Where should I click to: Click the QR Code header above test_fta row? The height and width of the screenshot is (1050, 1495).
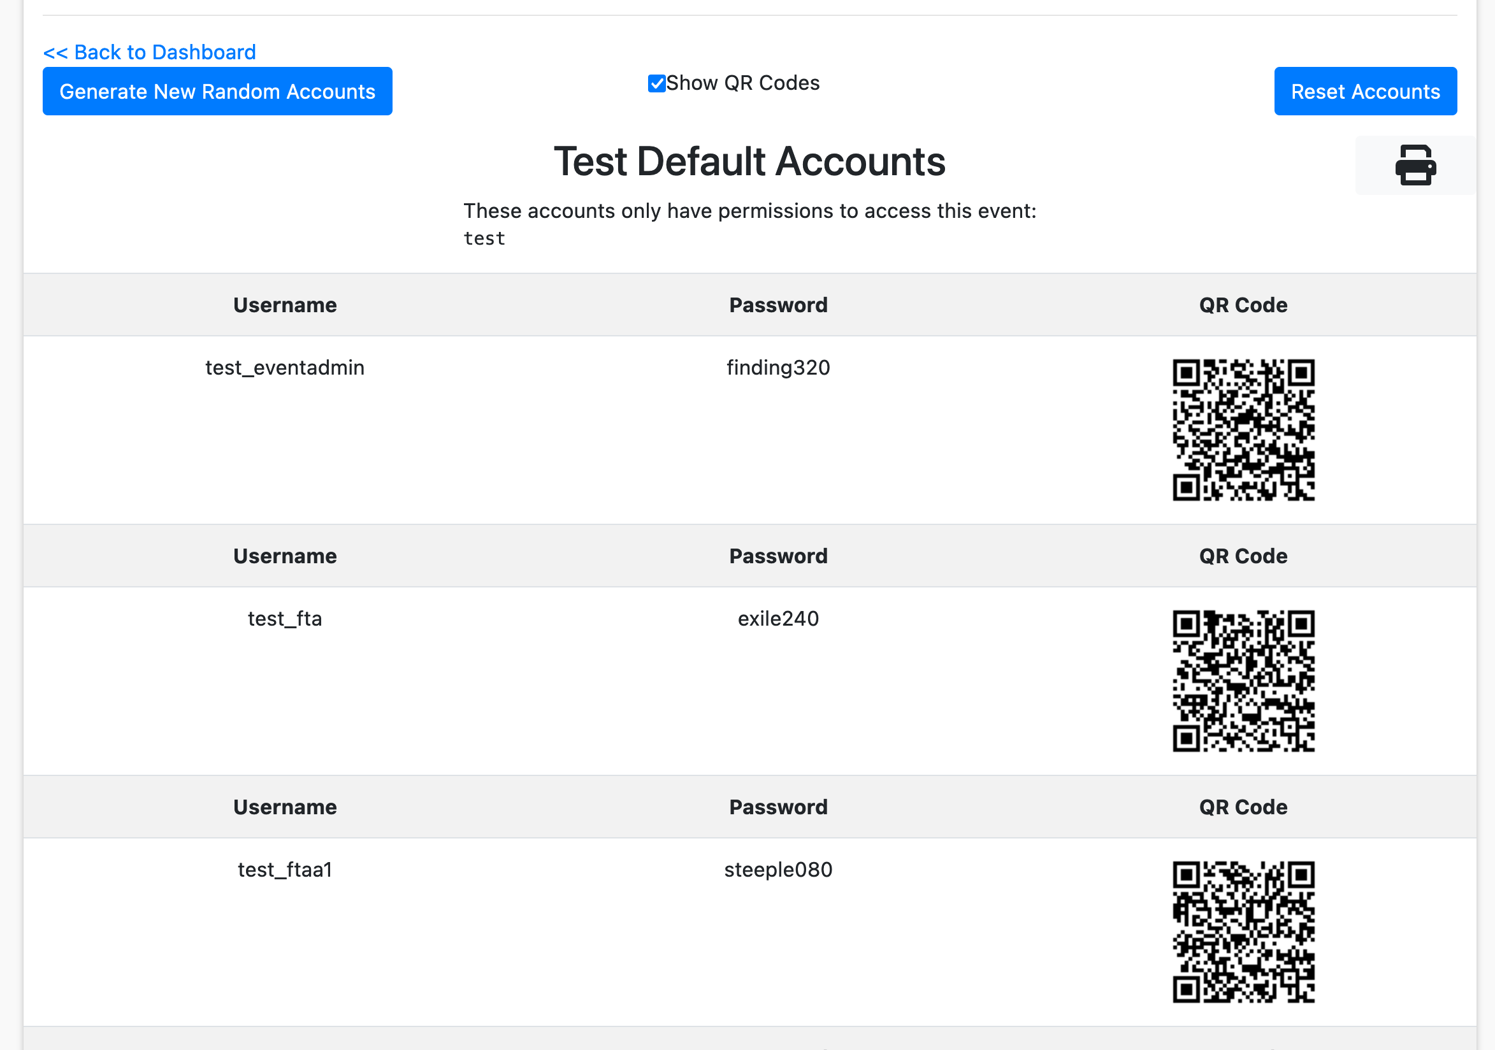[1244, 556]
